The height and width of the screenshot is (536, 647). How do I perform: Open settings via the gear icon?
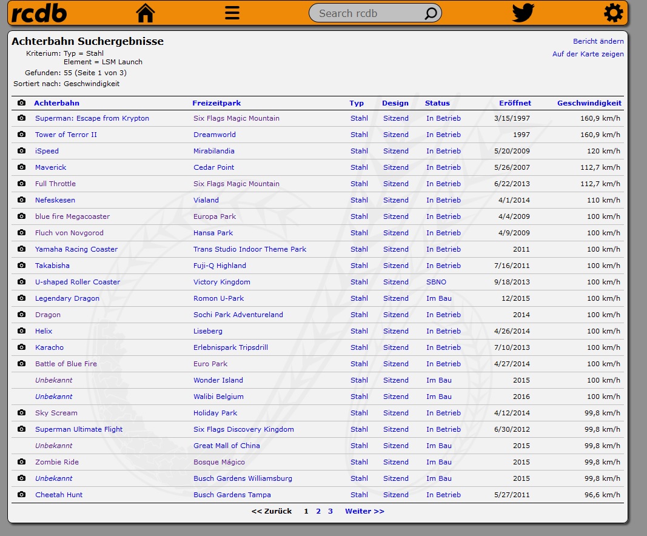[x=613, y=13]
